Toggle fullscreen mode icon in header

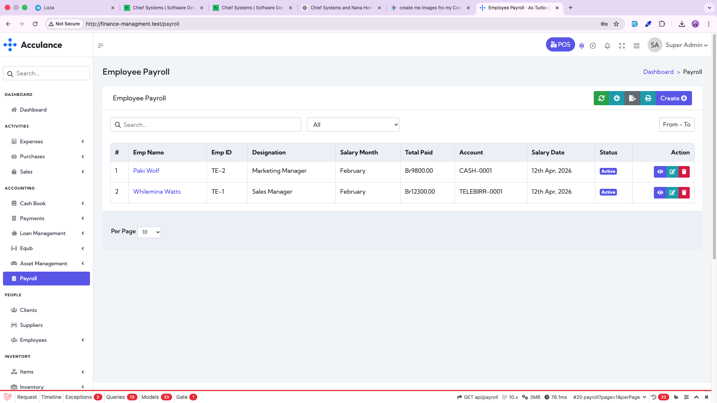[622, 46]
